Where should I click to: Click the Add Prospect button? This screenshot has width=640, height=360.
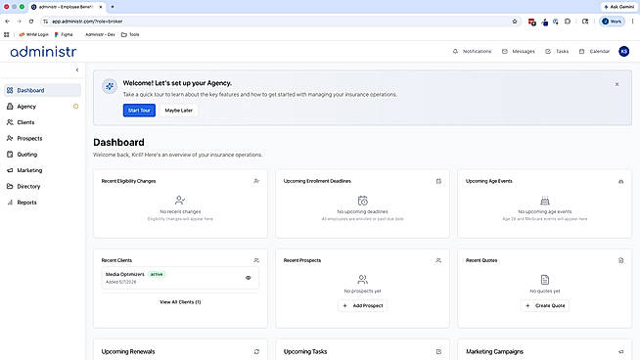(362, 306)
